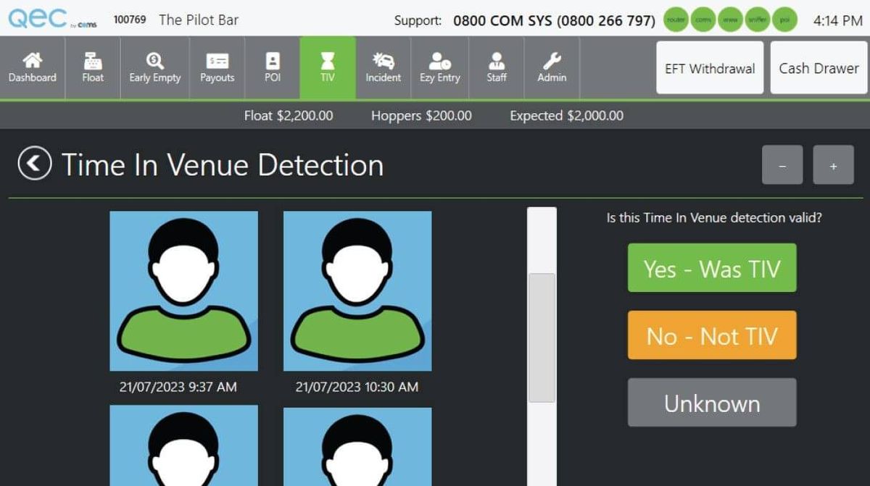Open the POI section

(272, 67)
